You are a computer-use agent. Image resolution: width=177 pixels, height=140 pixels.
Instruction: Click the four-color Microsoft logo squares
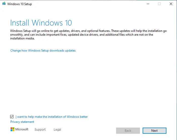(x=12, y=129)
